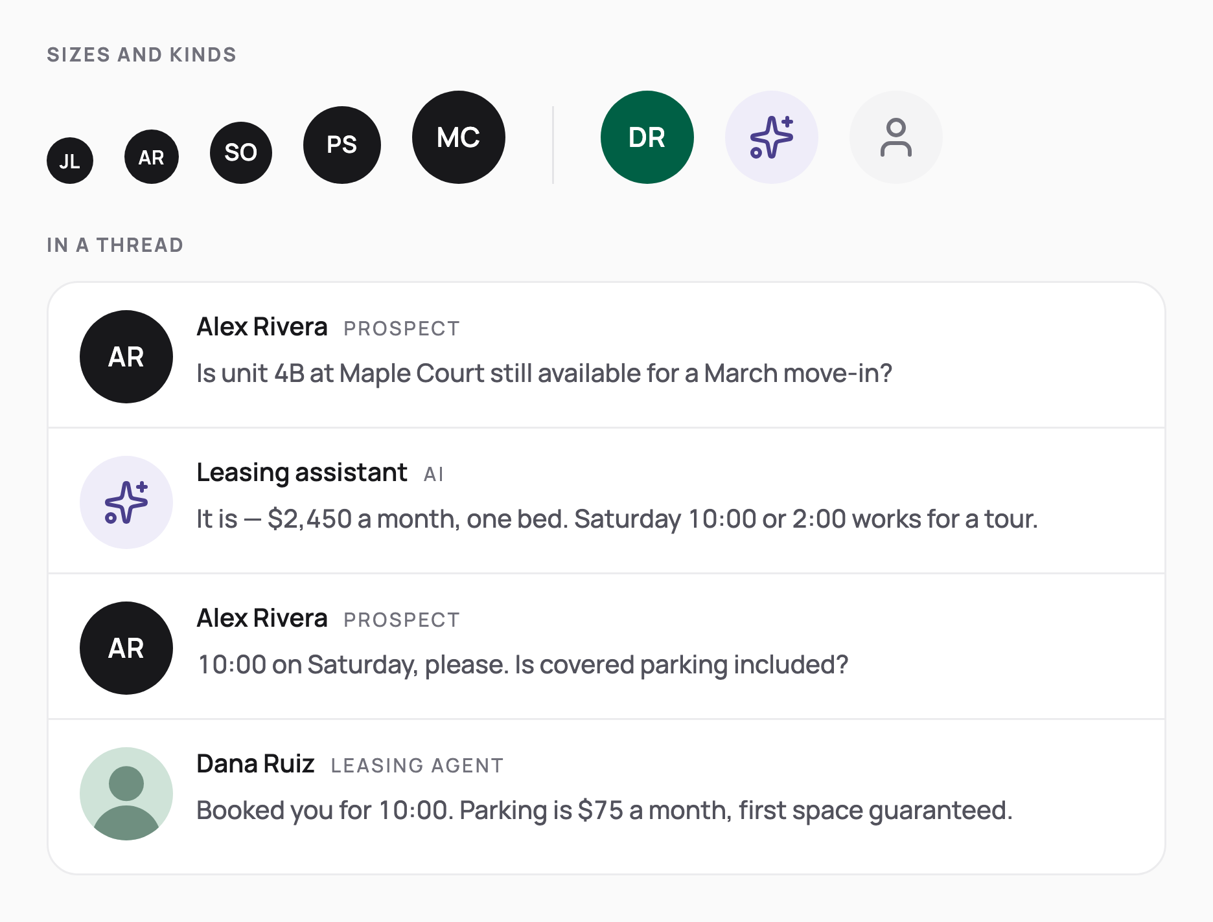Screen dimensions: 1213x922
Task: Click the JL initials avatar
Action: [70, 161]
